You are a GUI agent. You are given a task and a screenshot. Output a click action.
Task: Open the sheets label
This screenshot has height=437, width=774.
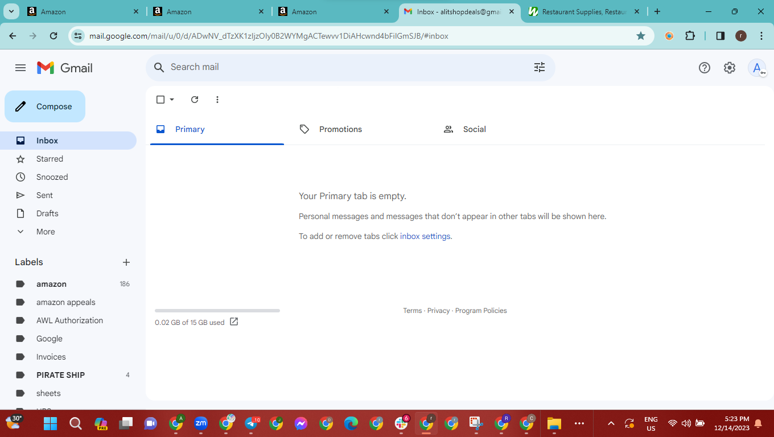pos(68,393)
